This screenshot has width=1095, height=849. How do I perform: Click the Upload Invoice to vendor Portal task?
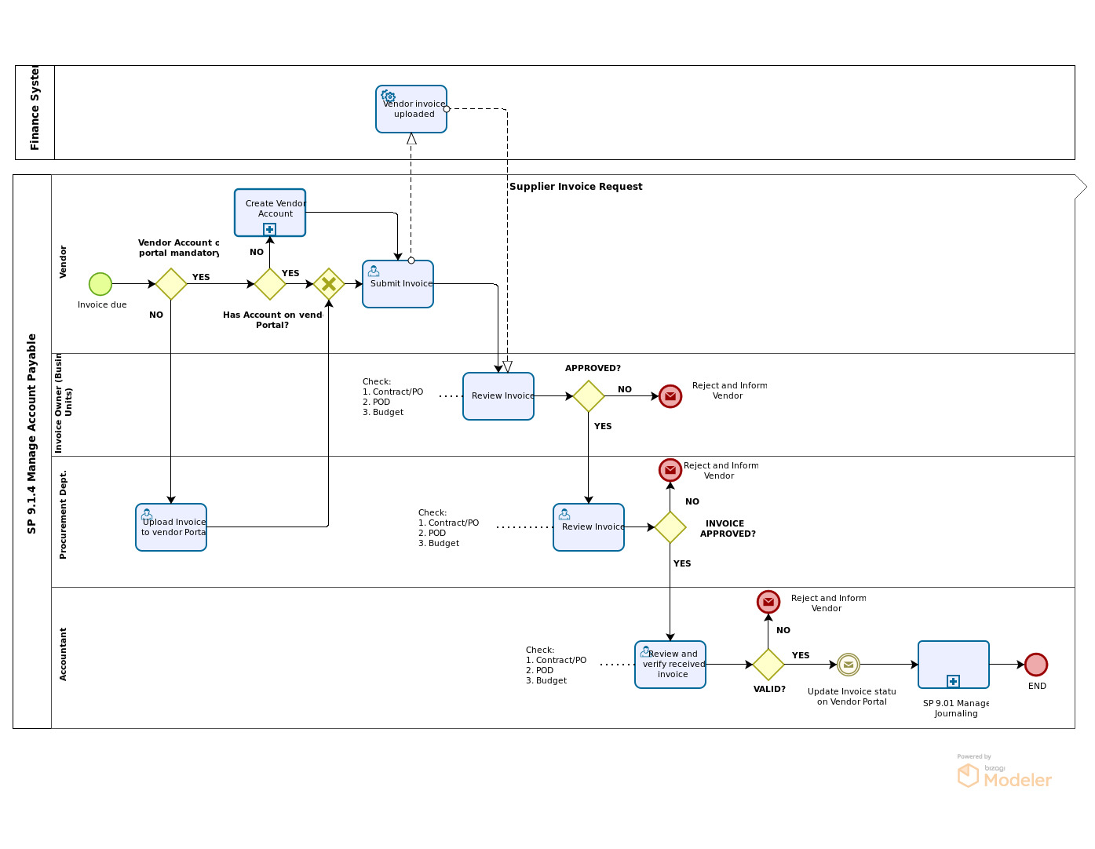(171, 527)
